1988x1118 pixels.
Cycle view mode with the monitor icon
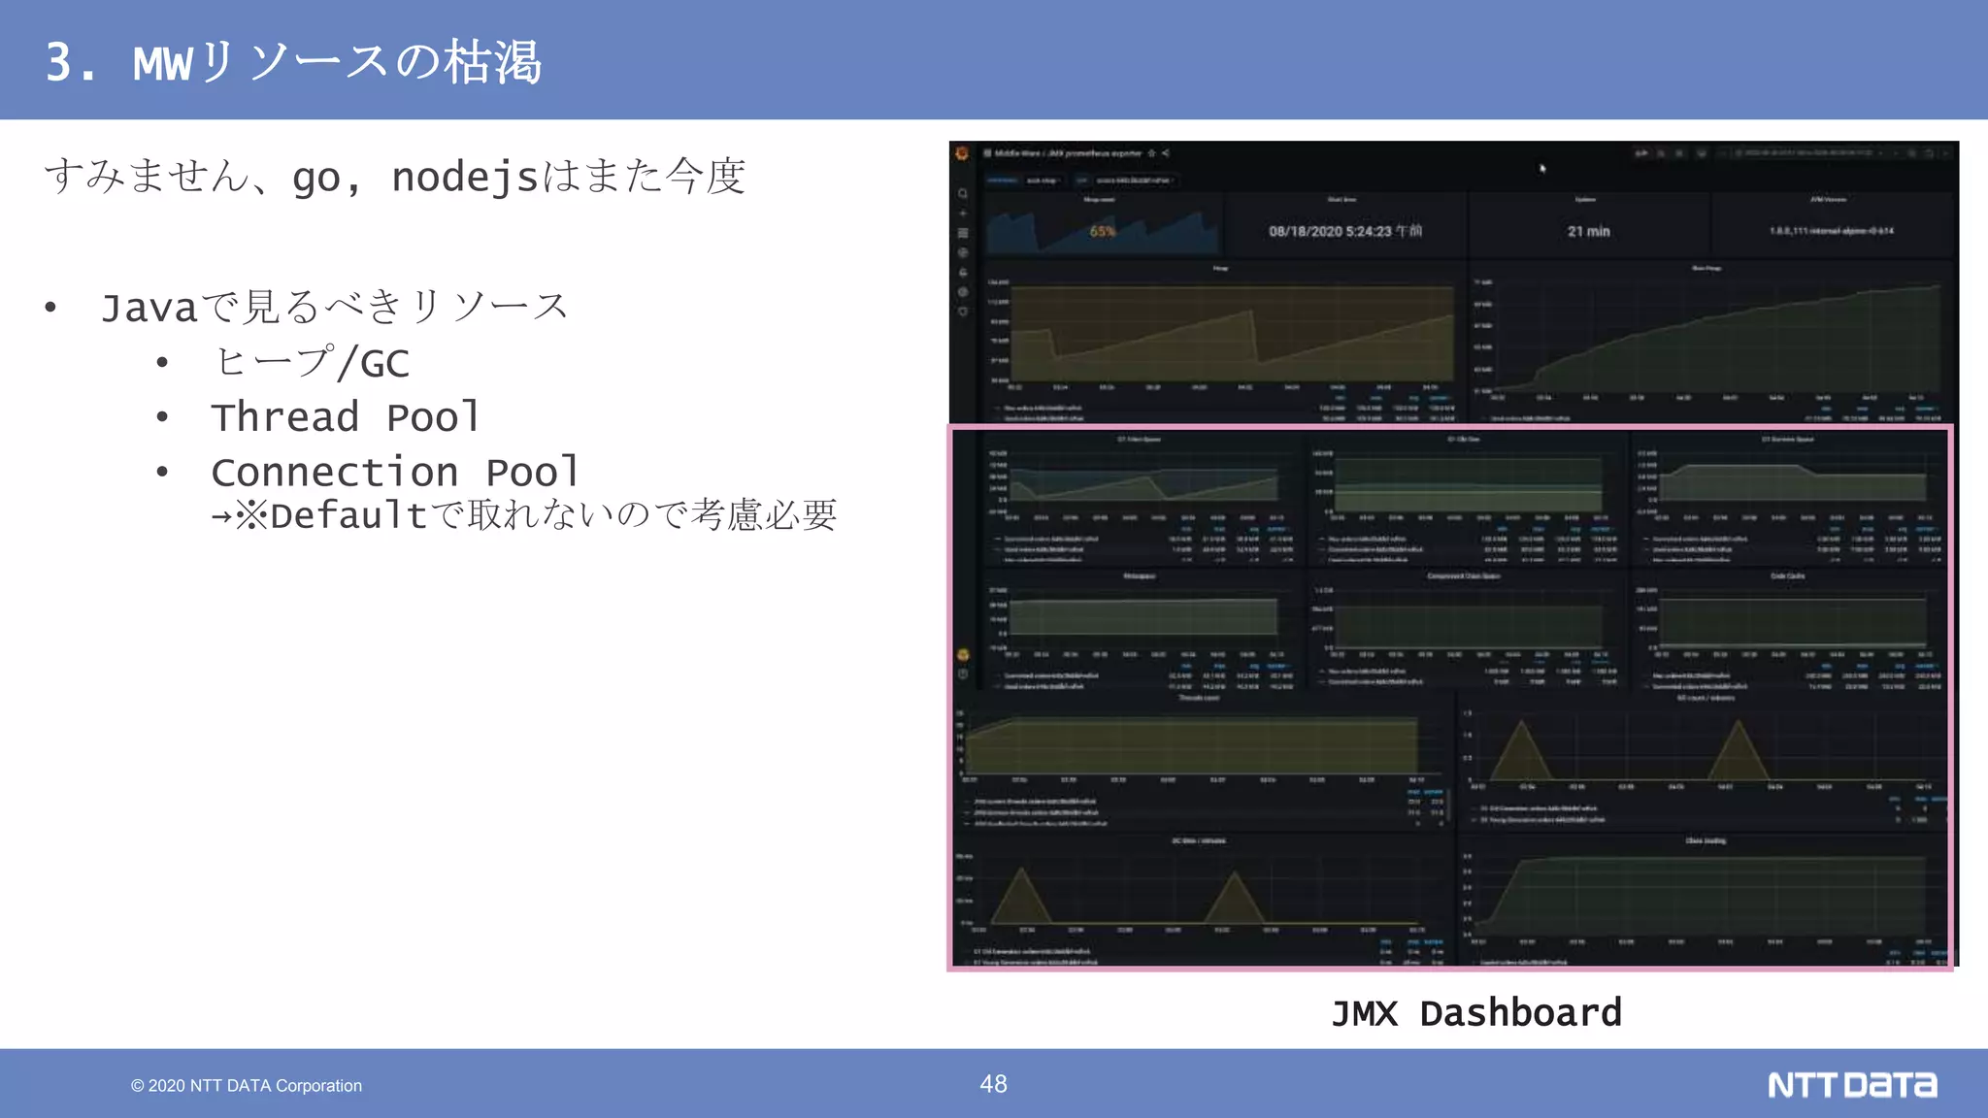point(1702,153)
